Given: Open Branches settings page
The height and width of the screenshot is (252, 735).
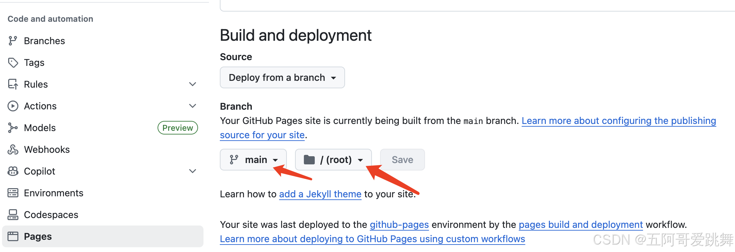Looking at the screenshot, I should pos(103,41).
